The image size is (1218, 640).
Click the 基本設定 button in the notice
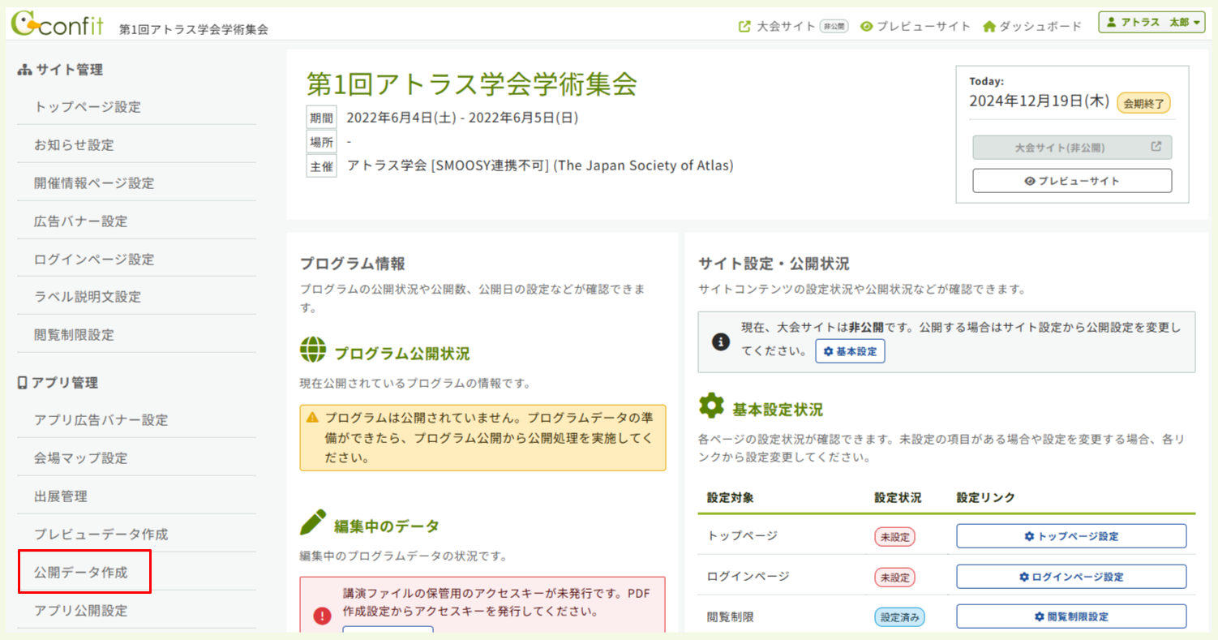(x=850, y=350)
